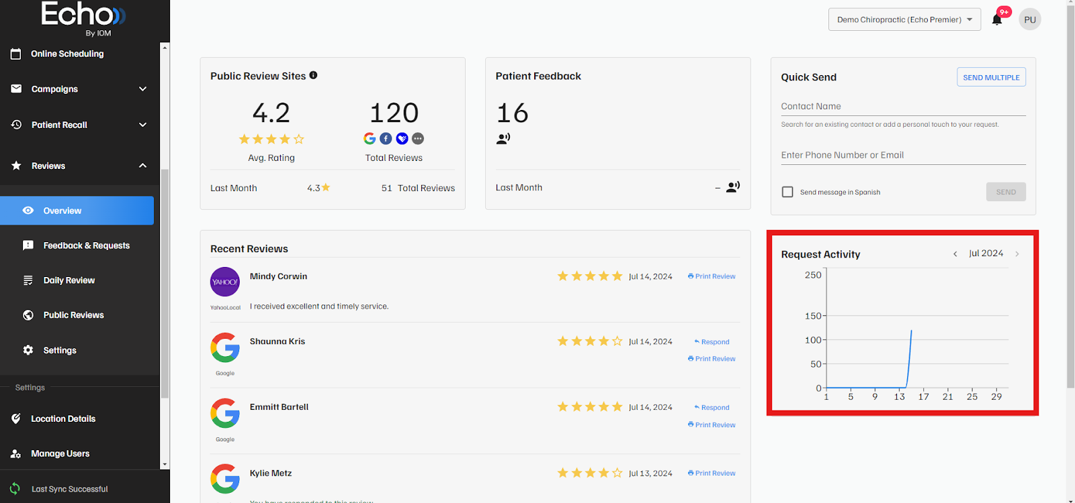Click the Patient Recall history icon
Viewport: 1075px width, 503px height.
tap(16, 125)
